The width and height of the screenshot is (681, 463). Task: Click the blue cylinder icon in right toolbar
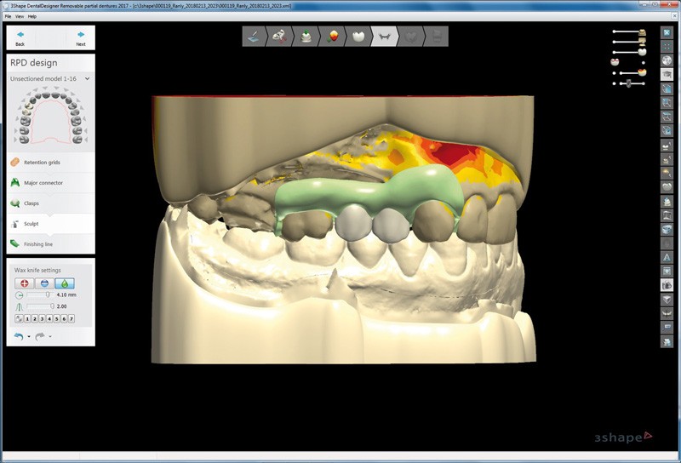(x=667, y=229)
